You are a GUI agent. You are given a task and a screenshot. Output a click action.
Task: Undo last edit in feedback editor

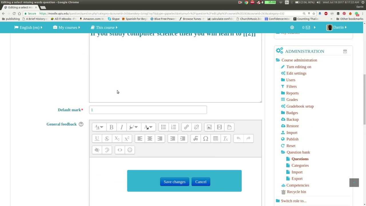[x=238, y=138]
